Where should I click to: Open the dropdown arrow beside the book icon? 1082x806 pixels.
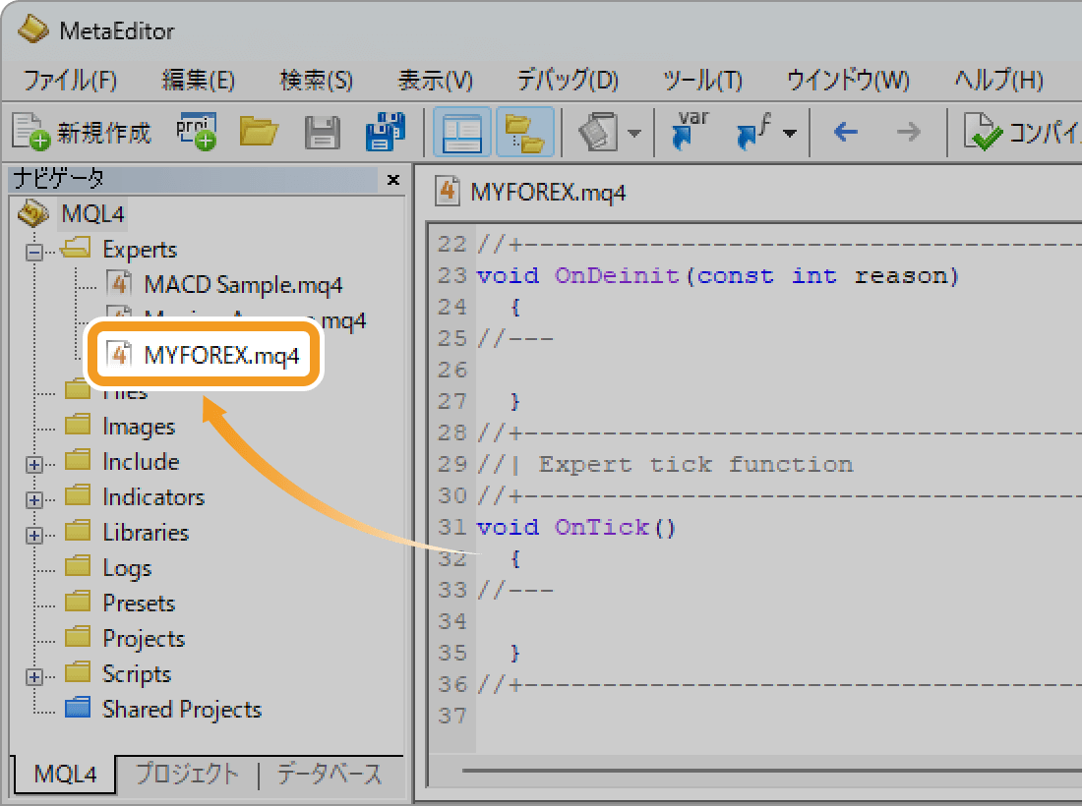pyautogui.click(x=634, y=133)
